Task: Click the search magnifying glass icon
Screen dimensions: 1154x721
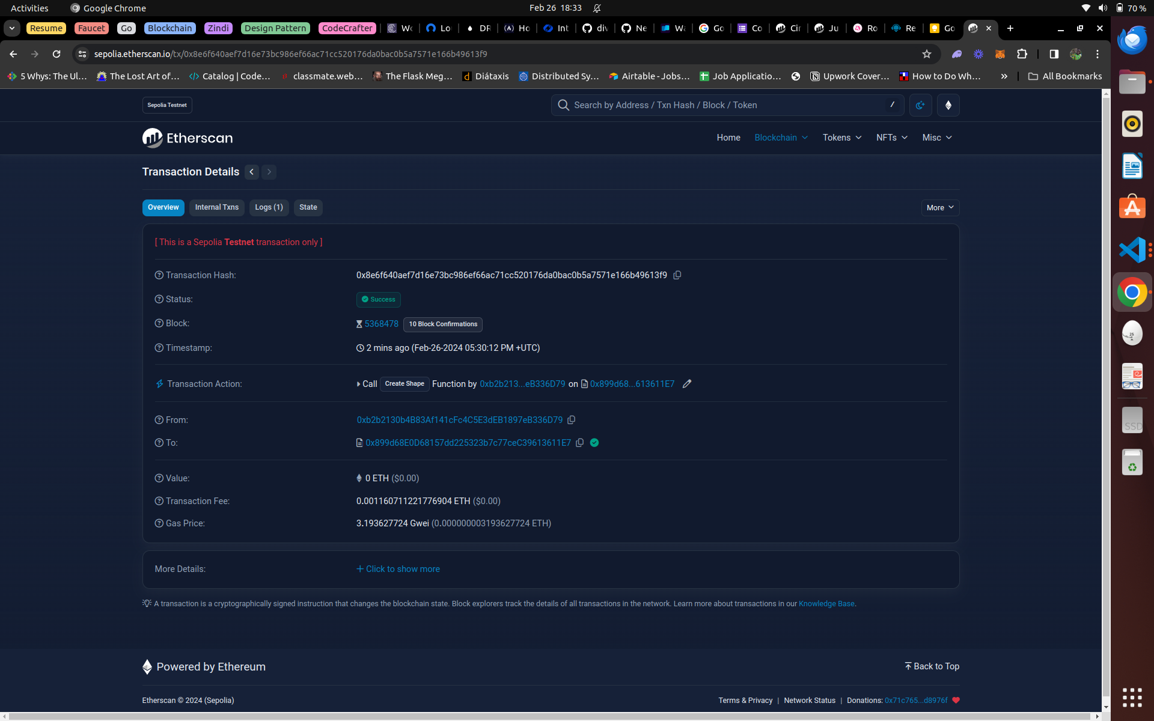Action: [x=565, y=104]
